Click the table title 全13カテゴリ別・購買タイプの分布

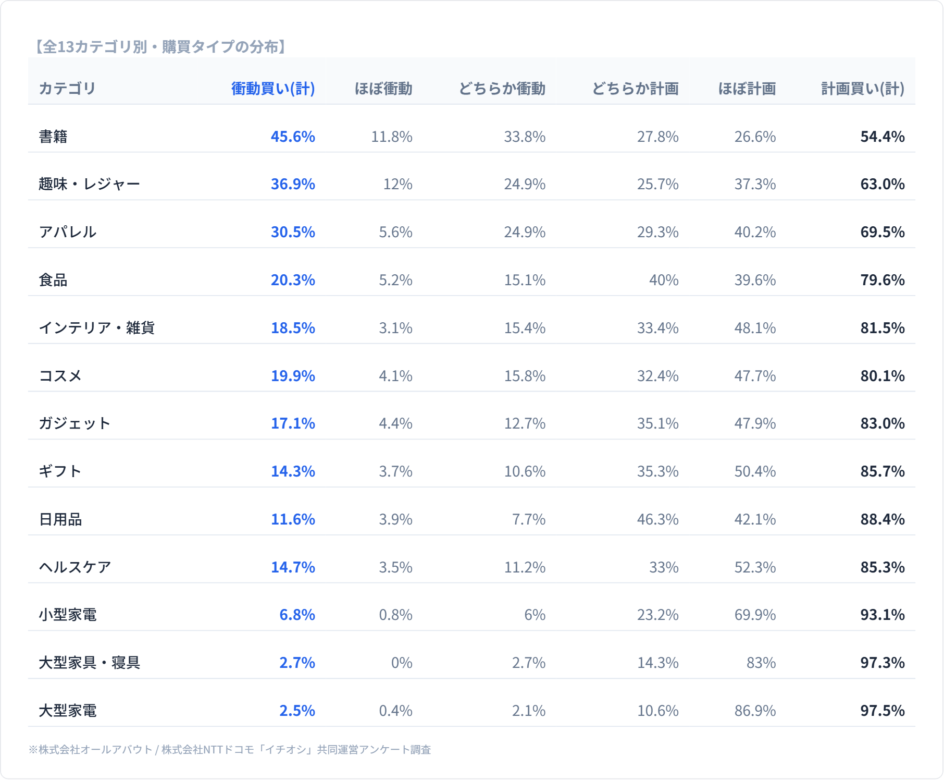161,47
